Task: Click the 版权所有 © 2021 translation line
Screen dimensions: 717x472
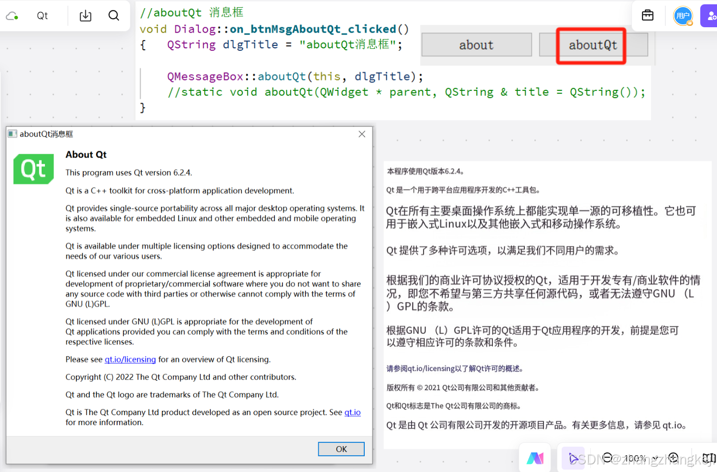Action: click(464, 387)
